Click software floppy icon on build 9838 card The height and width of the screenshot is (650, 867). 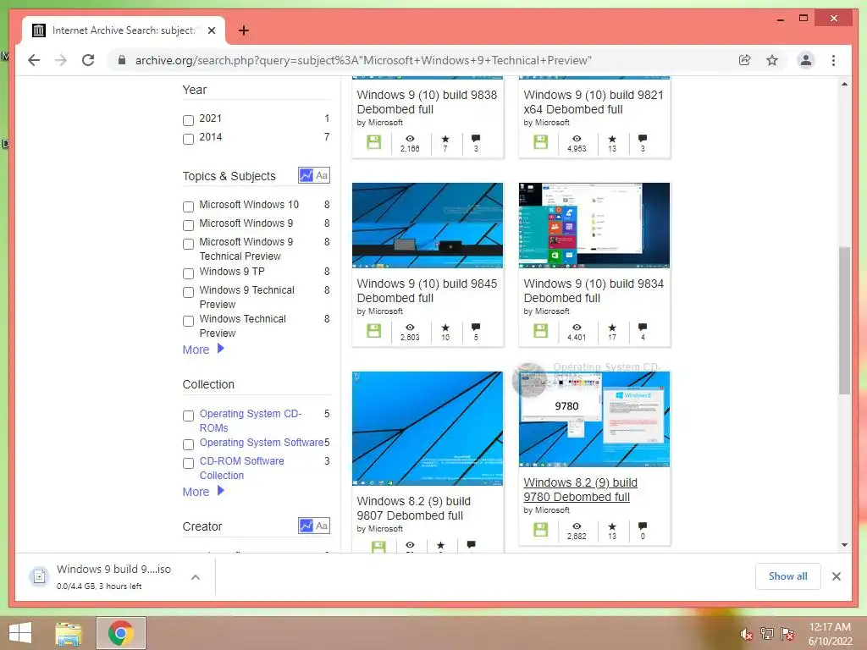point(373,142)
